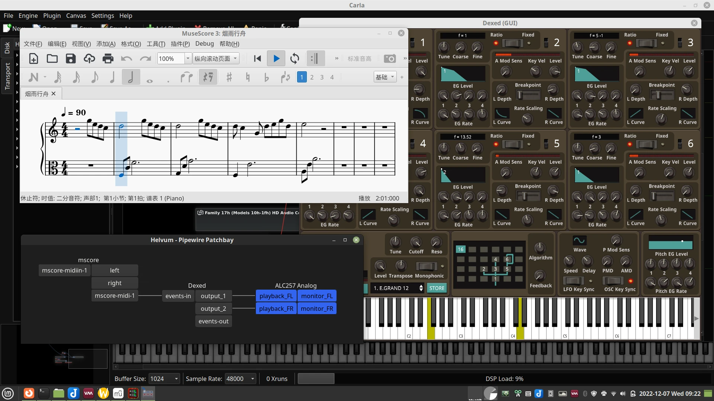Open the Engine menu in Carla

coord(28,16)
